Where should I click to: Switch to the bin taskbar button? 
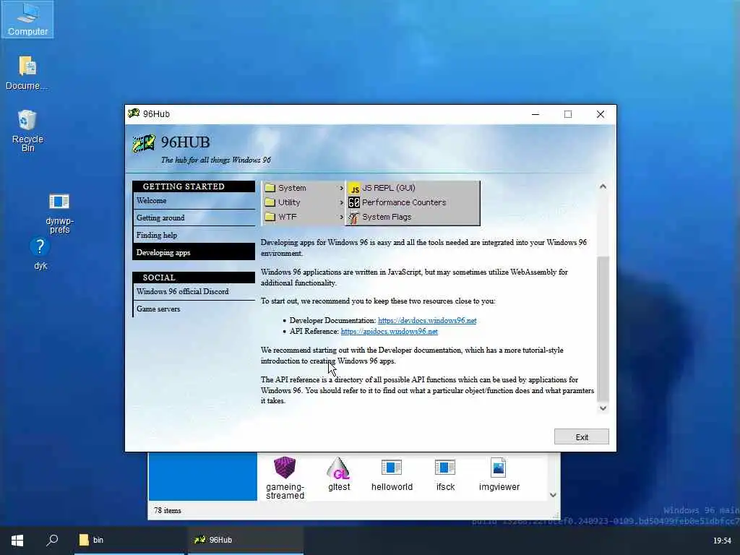click(x=130, y=541)
